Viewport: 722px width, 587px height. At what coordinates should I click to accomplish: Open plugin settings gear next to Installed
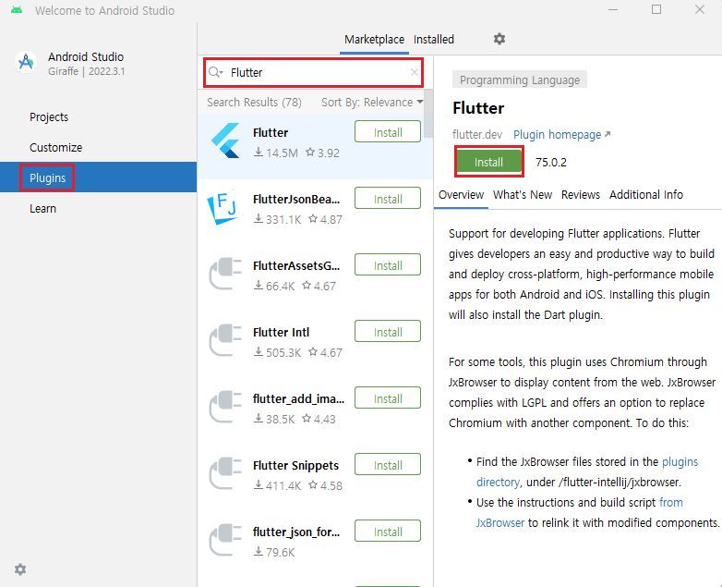(499, 39)
